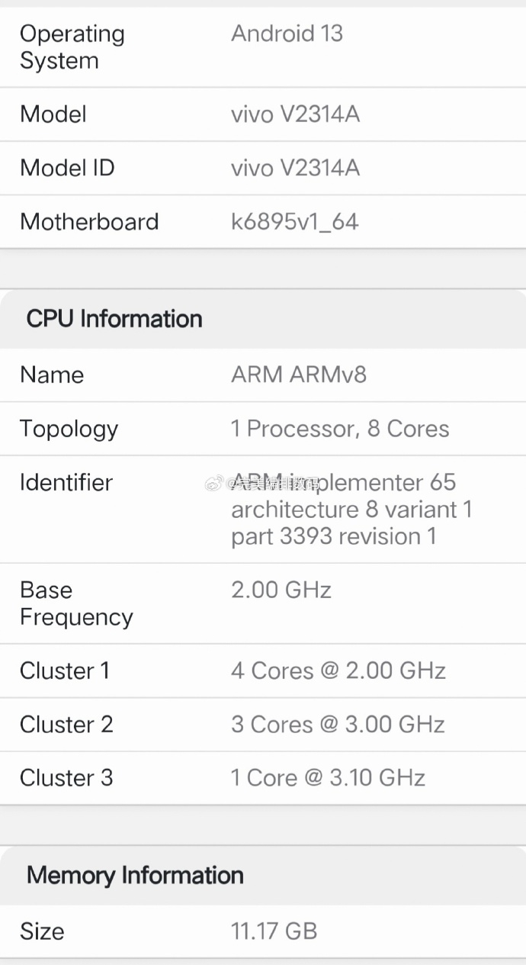
Task: Select the 1 Core @ 3.10 GHz value
Action: point(328,778)
